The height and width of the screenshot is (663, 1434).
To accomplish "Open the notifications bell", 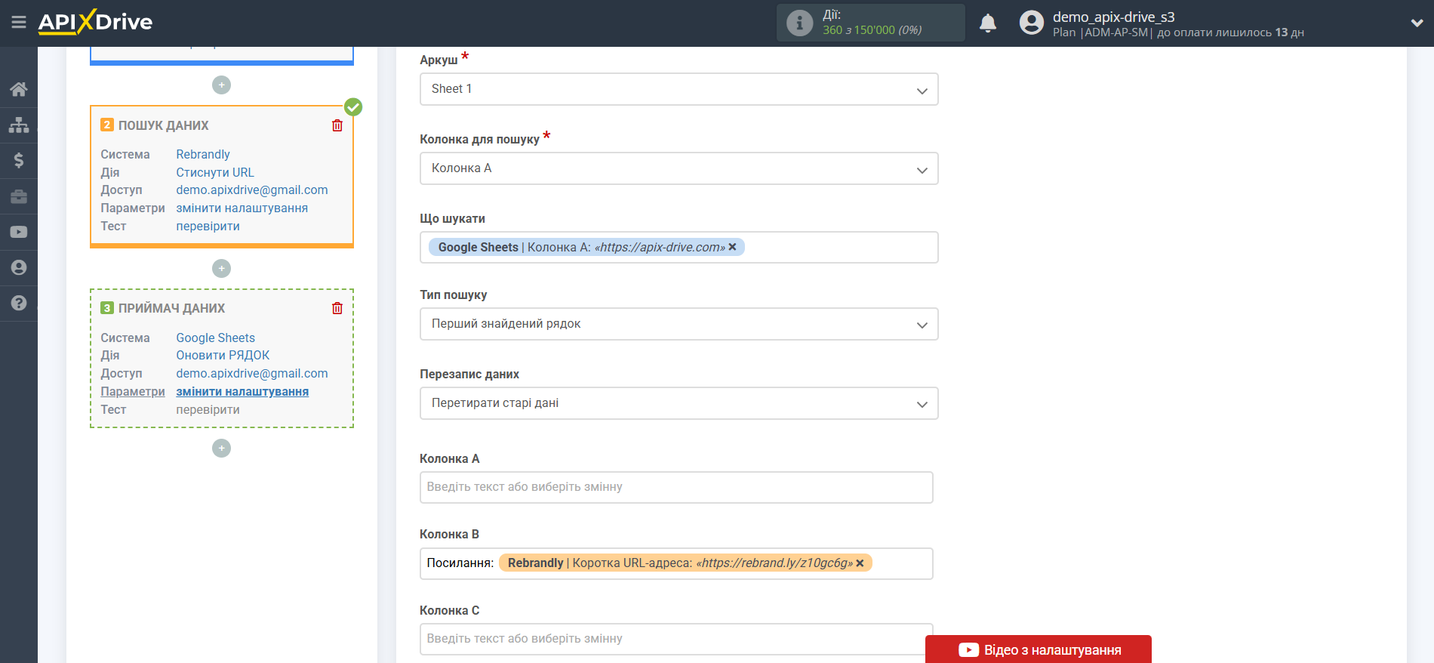I will point(988,23).
